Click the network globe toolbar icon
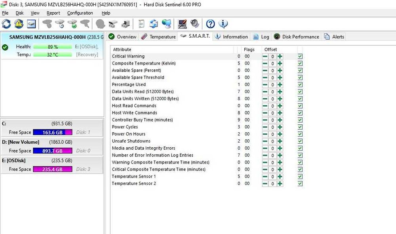This screenshot has width=396, height=234. click(x=166, y=24)
